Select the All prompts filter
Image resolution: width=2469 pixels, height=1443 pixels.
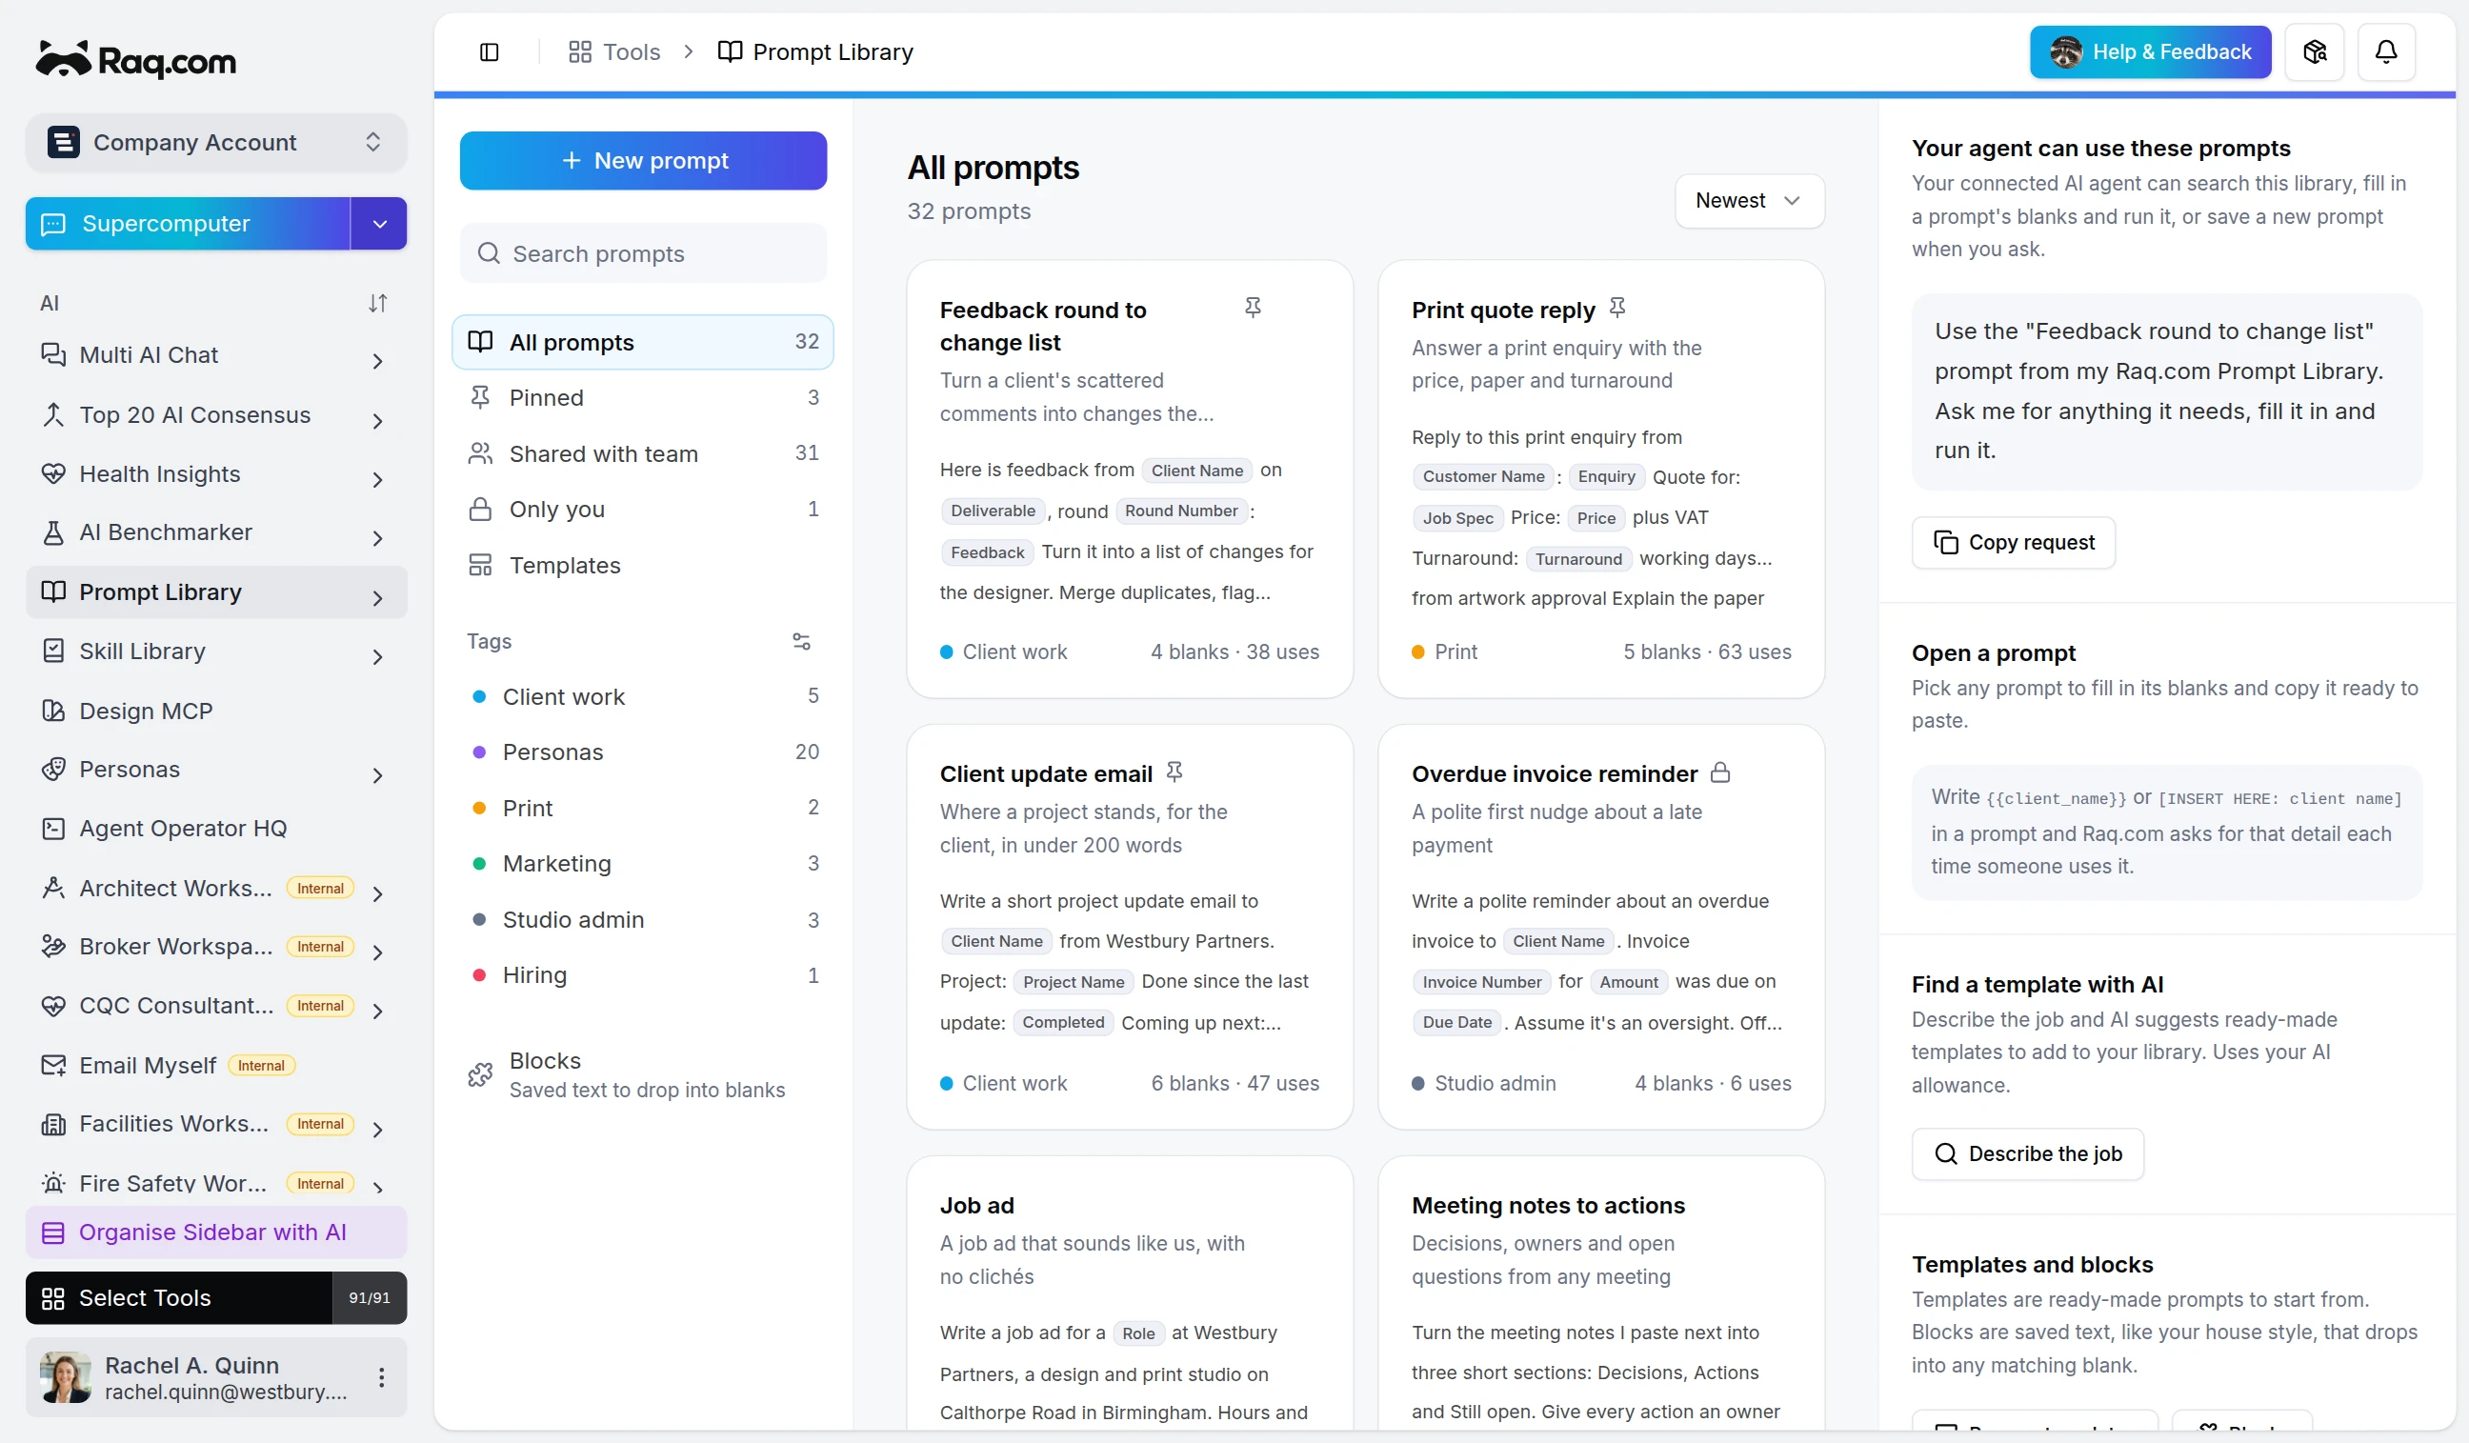point(642,342)
